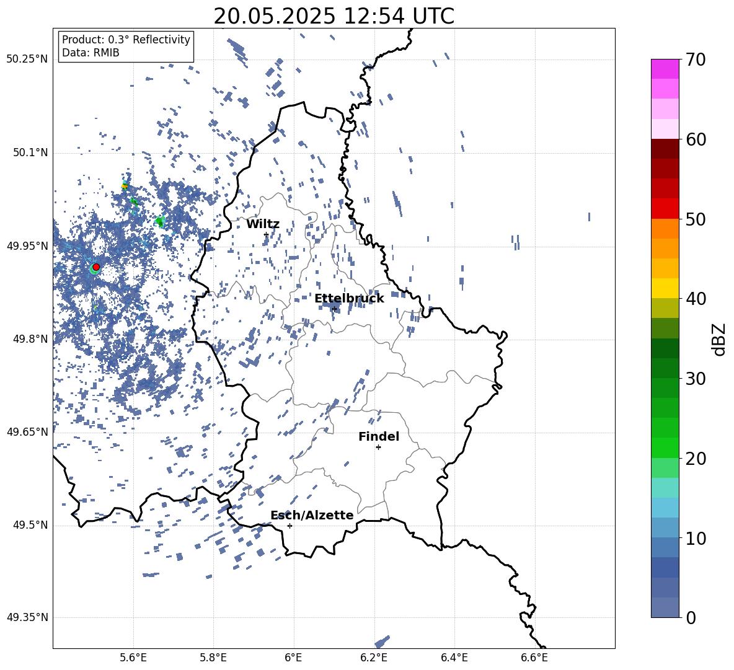Select the Ettelbruck city label
The width and height of the screenshot is (734, 670).
(349, 299)
